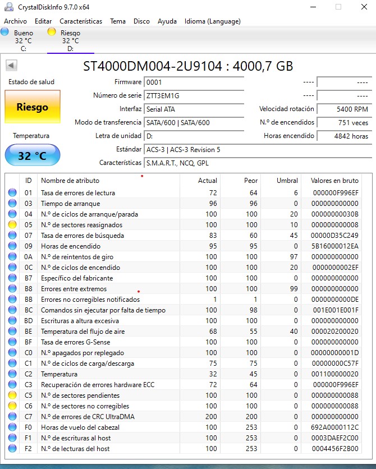Screen dimensions: 376x469
Task: Click the yellow status circle for drive D:
Action: [52, 31]
